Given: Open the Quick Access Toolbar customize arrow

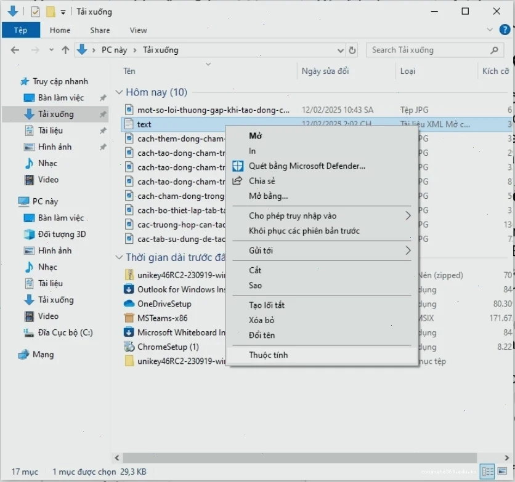Looking at the screenshot, I should 63,12.
